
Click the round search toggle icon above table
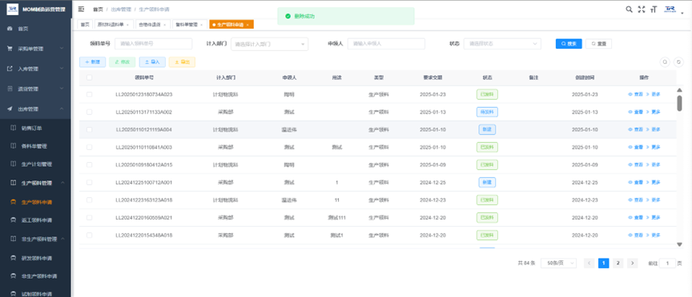(665, 62)
